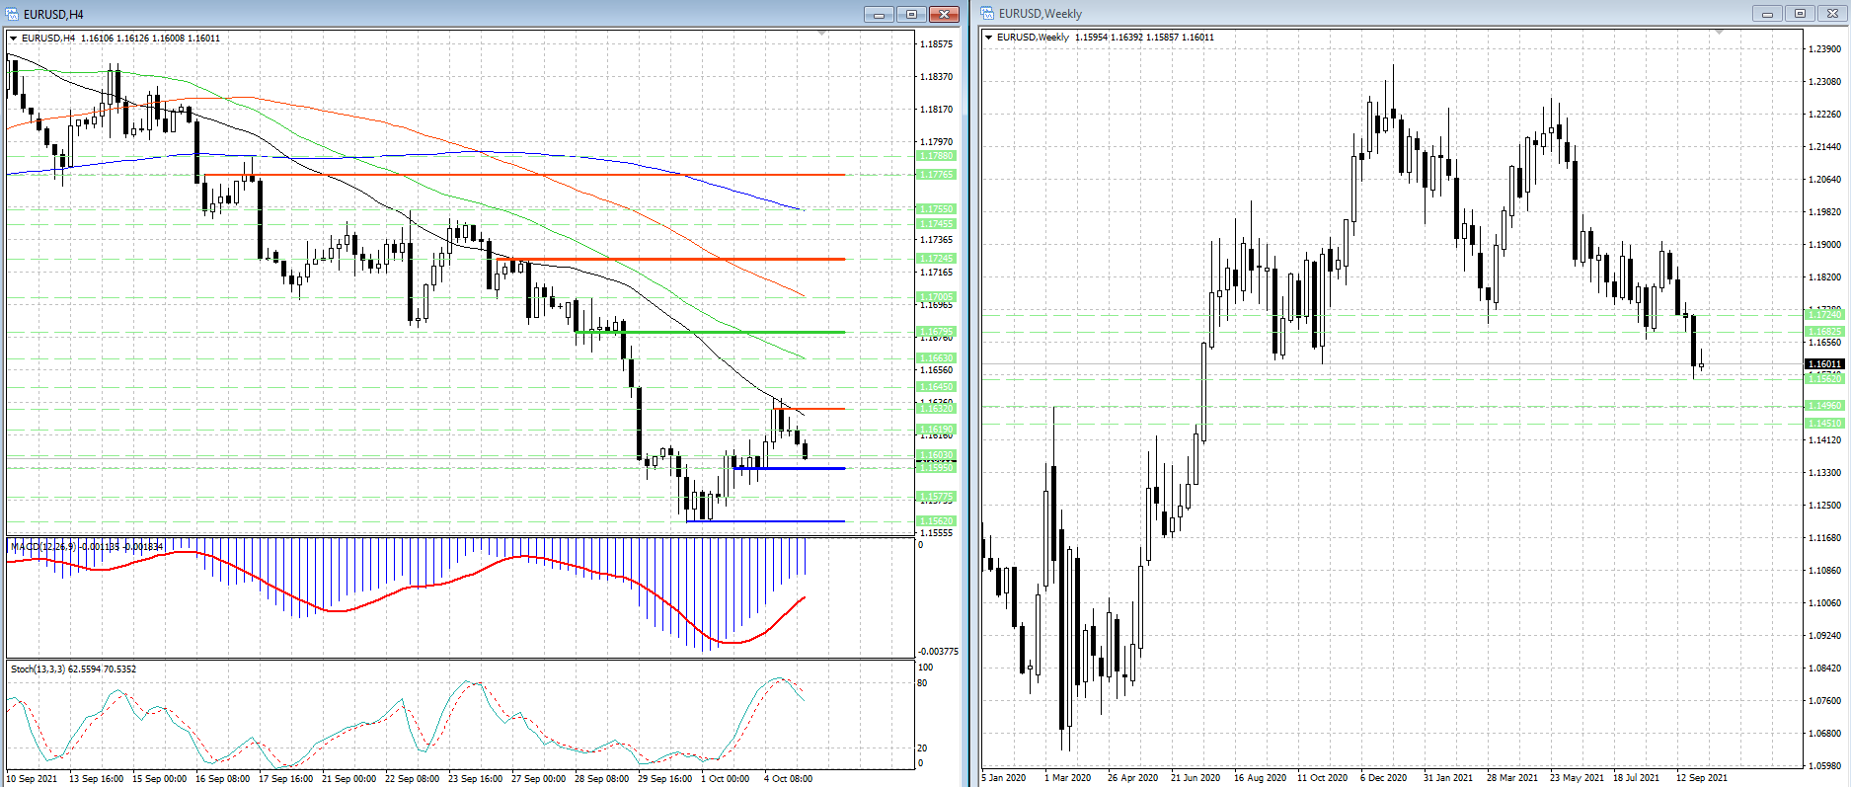Click the EURUSD,H4 window title icon

(x=13, y=14)
